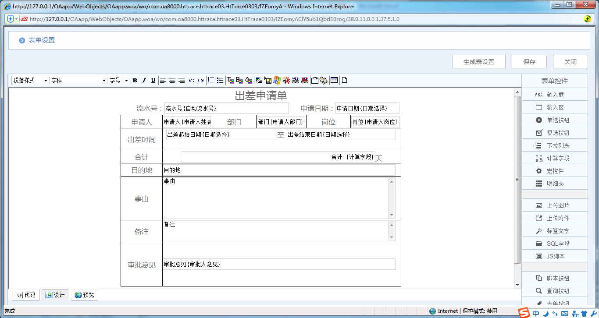
Task: Add the 宏控件 gear control
Action: click(555, 171)
